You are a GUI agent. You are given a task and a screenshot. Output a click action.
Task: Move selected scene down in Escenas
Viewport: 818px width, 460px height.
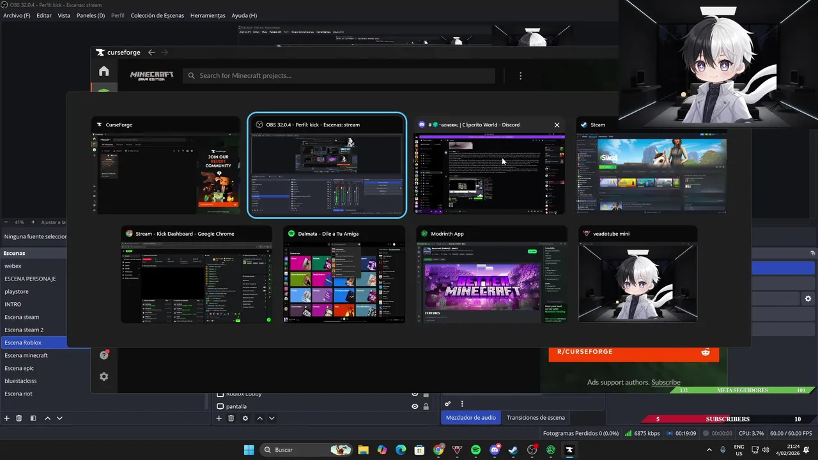coord(59,418)
